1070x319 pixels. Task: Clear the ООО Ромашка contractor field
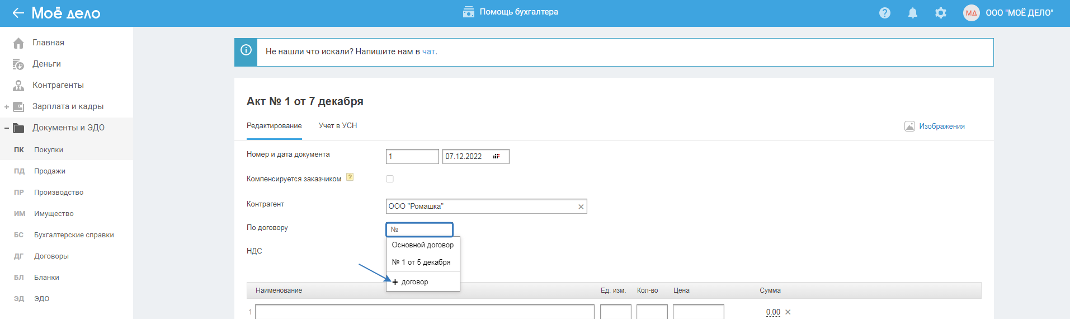tap(581, 207)
